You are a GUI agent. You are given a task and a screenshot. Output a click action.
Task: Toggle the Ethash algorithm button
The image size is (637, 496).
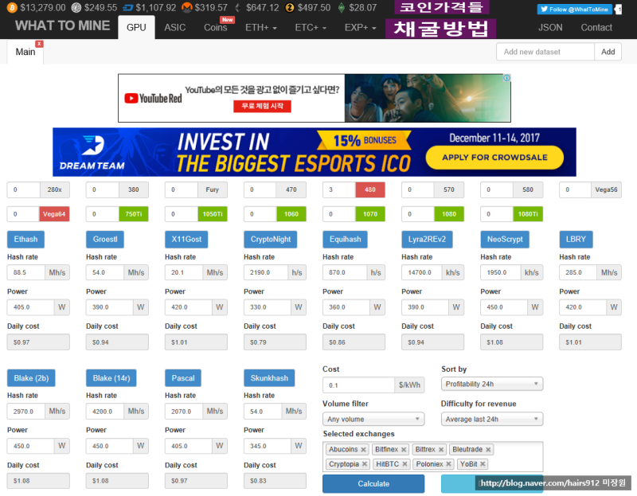[25, 240]
